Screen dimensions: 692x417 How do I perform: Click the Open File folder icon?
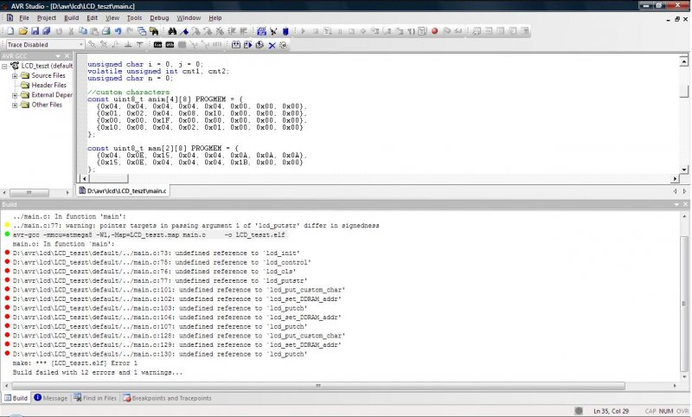point(23,31)
